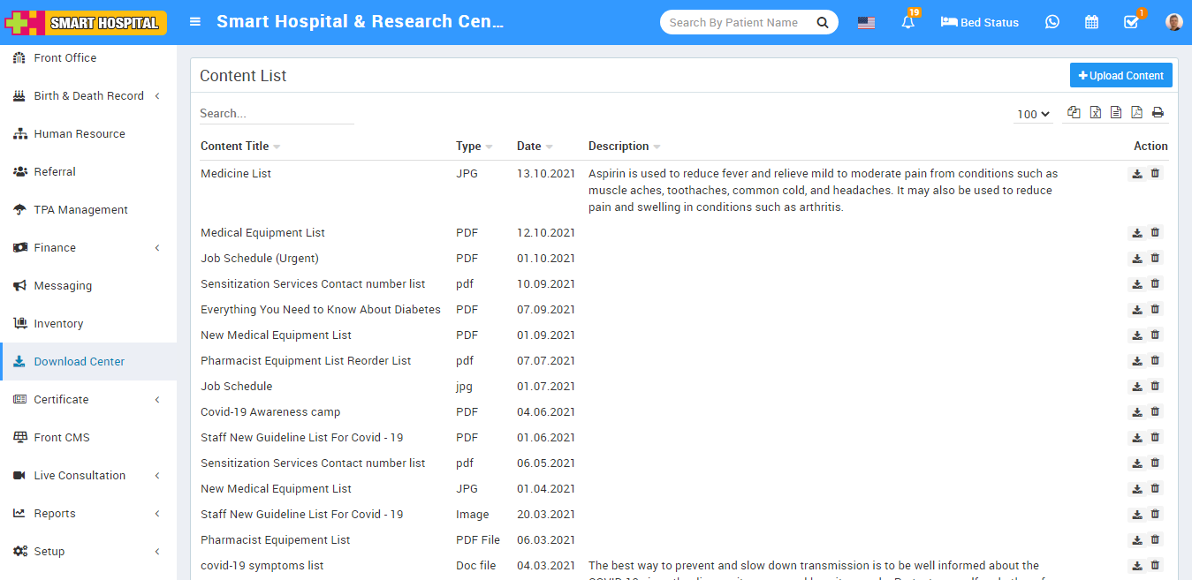Click the print icon above the table
Image resolution: width=1192 pixels, height=580 pixels.
[x=1158, y=113]
